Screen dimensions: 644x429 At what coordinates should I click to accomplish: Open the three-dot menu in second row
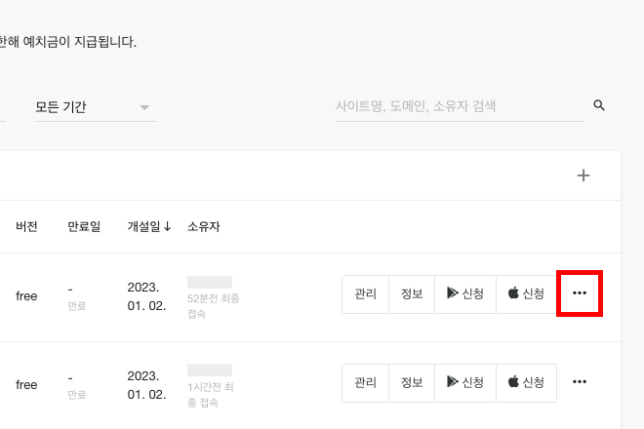tap(579, 382)
